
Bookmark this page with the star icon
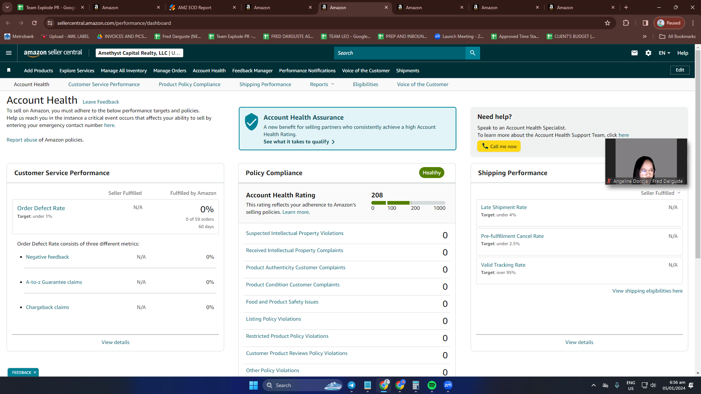click(608, 23)
